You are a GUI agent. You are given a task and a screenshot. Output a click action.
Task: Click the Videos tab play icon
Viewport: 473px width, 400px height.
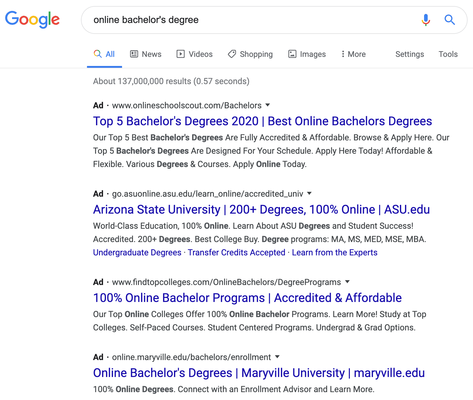click(181, 54)
